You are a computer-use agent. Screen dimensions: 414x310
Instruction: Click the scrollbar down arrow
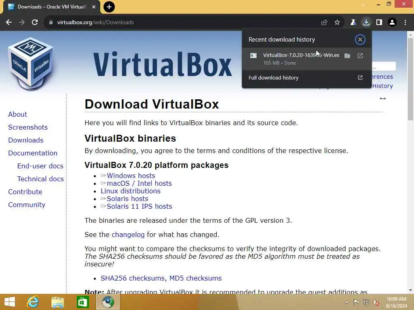pos(410,290)
